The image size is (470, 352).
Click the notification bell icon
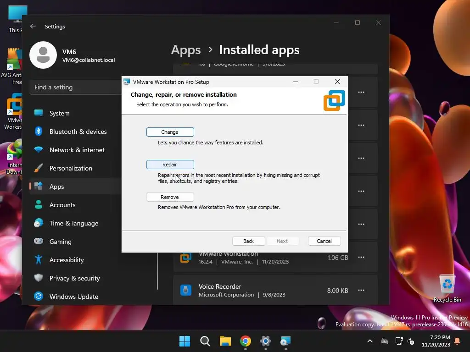[458, 341]
